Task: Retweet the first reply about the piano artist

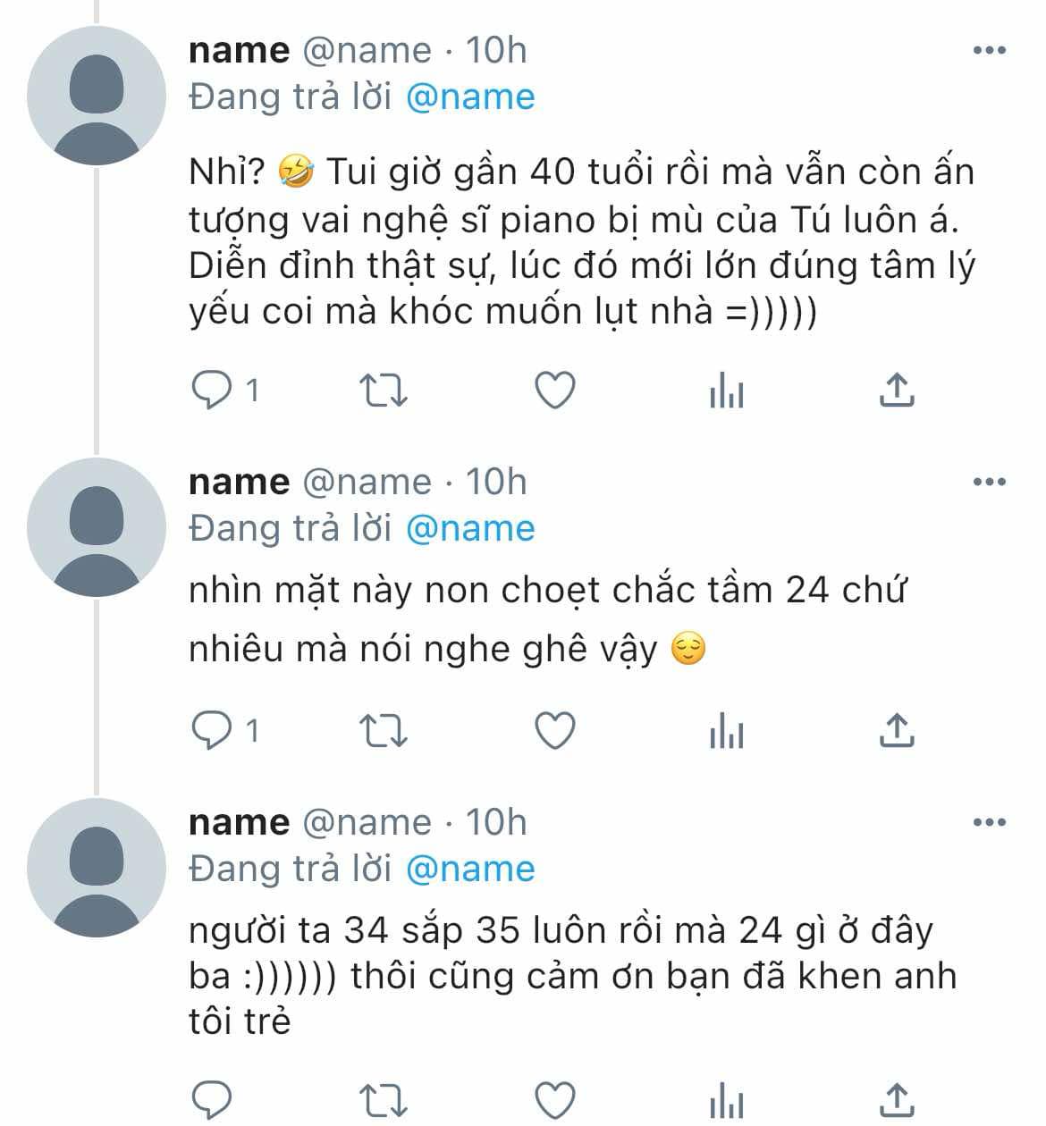Action: click(383, 391)
